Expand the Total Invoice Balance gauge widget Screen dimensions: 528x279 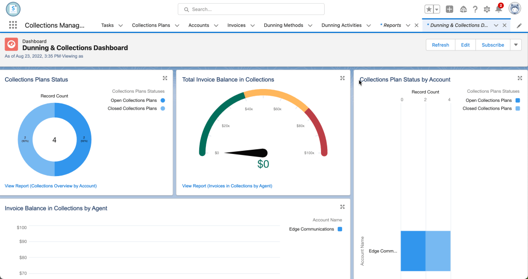tap(342, 78)
